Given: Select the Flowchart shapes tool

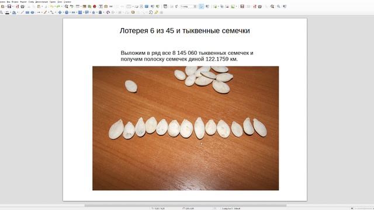Looking at the screenshot, I should click(x=80, y=12).
